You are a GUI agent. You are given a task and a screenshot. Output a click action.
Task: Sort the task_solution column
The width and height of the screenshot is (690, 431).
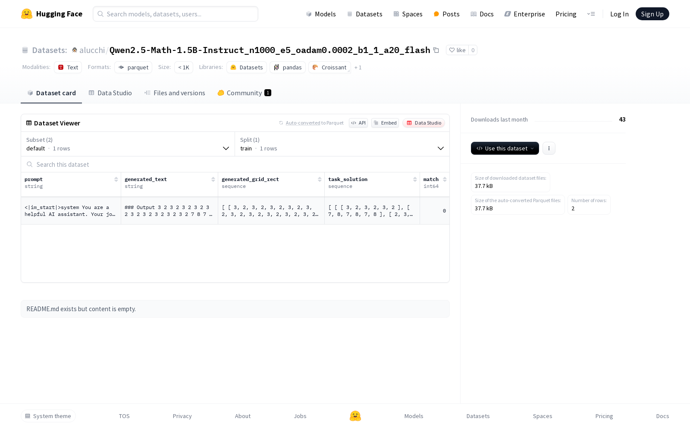415,179
